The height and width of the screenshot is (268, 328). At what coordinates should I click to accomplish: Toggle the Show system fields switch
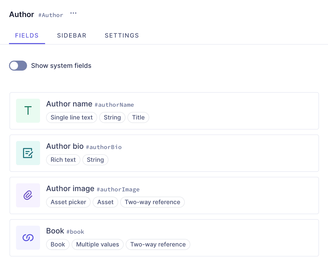[18, 66]
